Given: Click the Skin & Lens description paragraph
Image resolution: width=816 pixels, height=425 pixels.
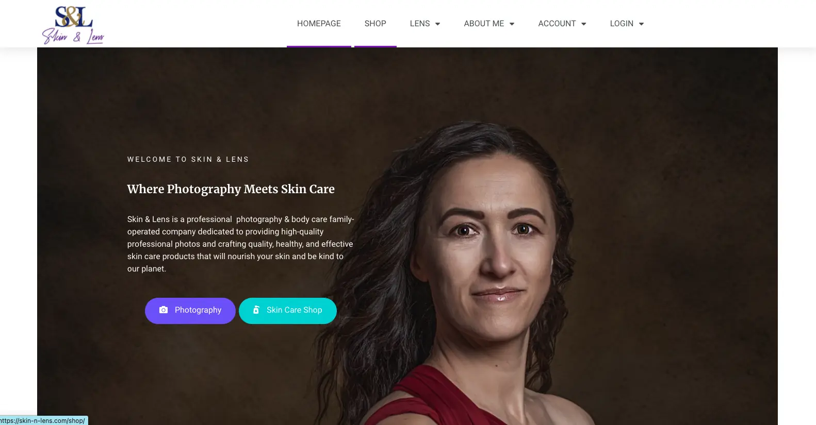Looking at the screenshot, I should tap(241, 244).
